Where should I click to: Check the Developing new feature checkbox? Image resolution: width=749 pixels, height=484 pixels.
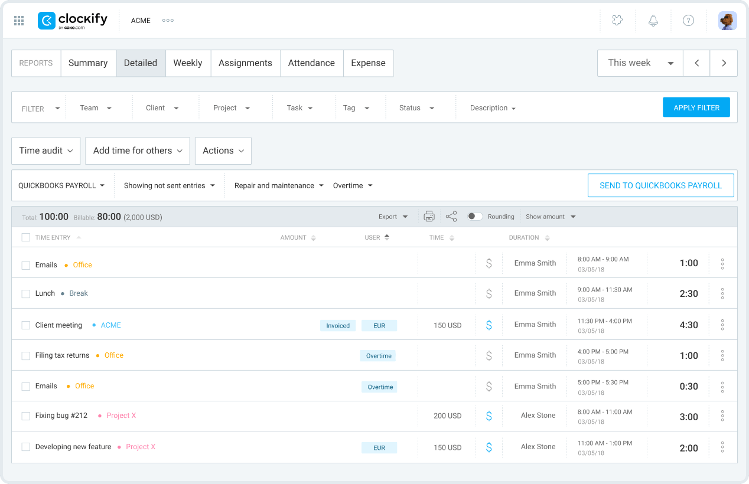point(26,447)
